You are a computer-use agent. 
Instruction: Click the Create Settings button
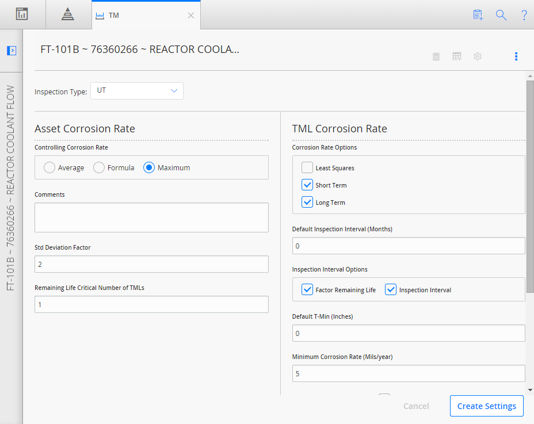487,406
